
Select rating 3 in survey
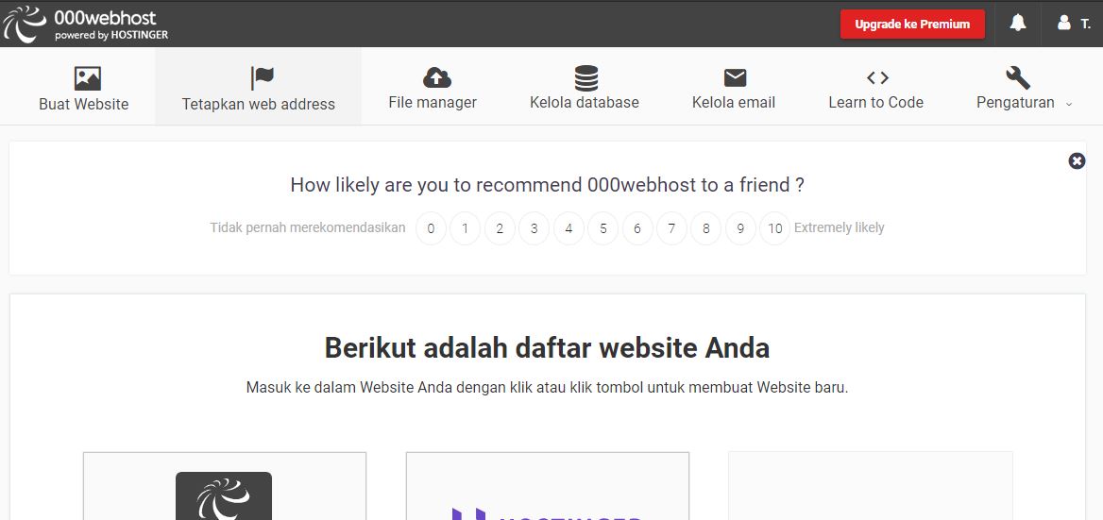tap(534, 228)
